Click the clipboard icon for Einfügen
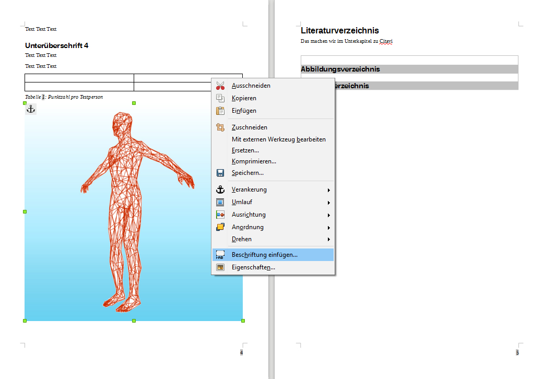This screenshot has height=379, width=543. pos(220,111)
